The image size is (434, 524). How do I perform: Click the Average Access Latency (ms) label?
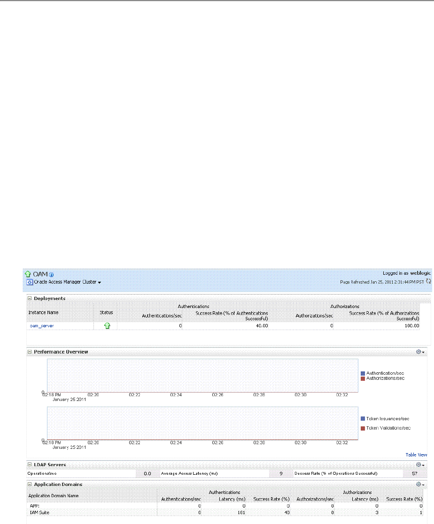pyautogui.click(x=189, y=474)
